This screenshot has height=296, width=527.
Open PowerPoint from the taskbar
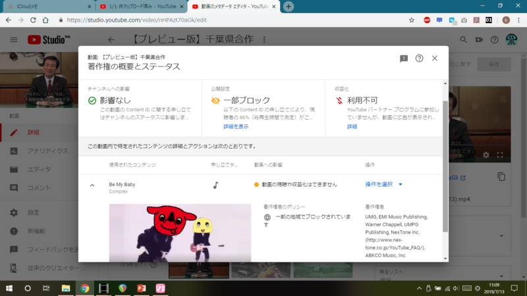coord(142,288)
